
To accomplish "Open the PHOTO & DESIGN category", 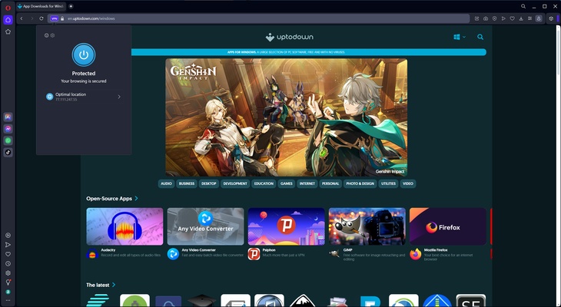I will coord(360,183).
